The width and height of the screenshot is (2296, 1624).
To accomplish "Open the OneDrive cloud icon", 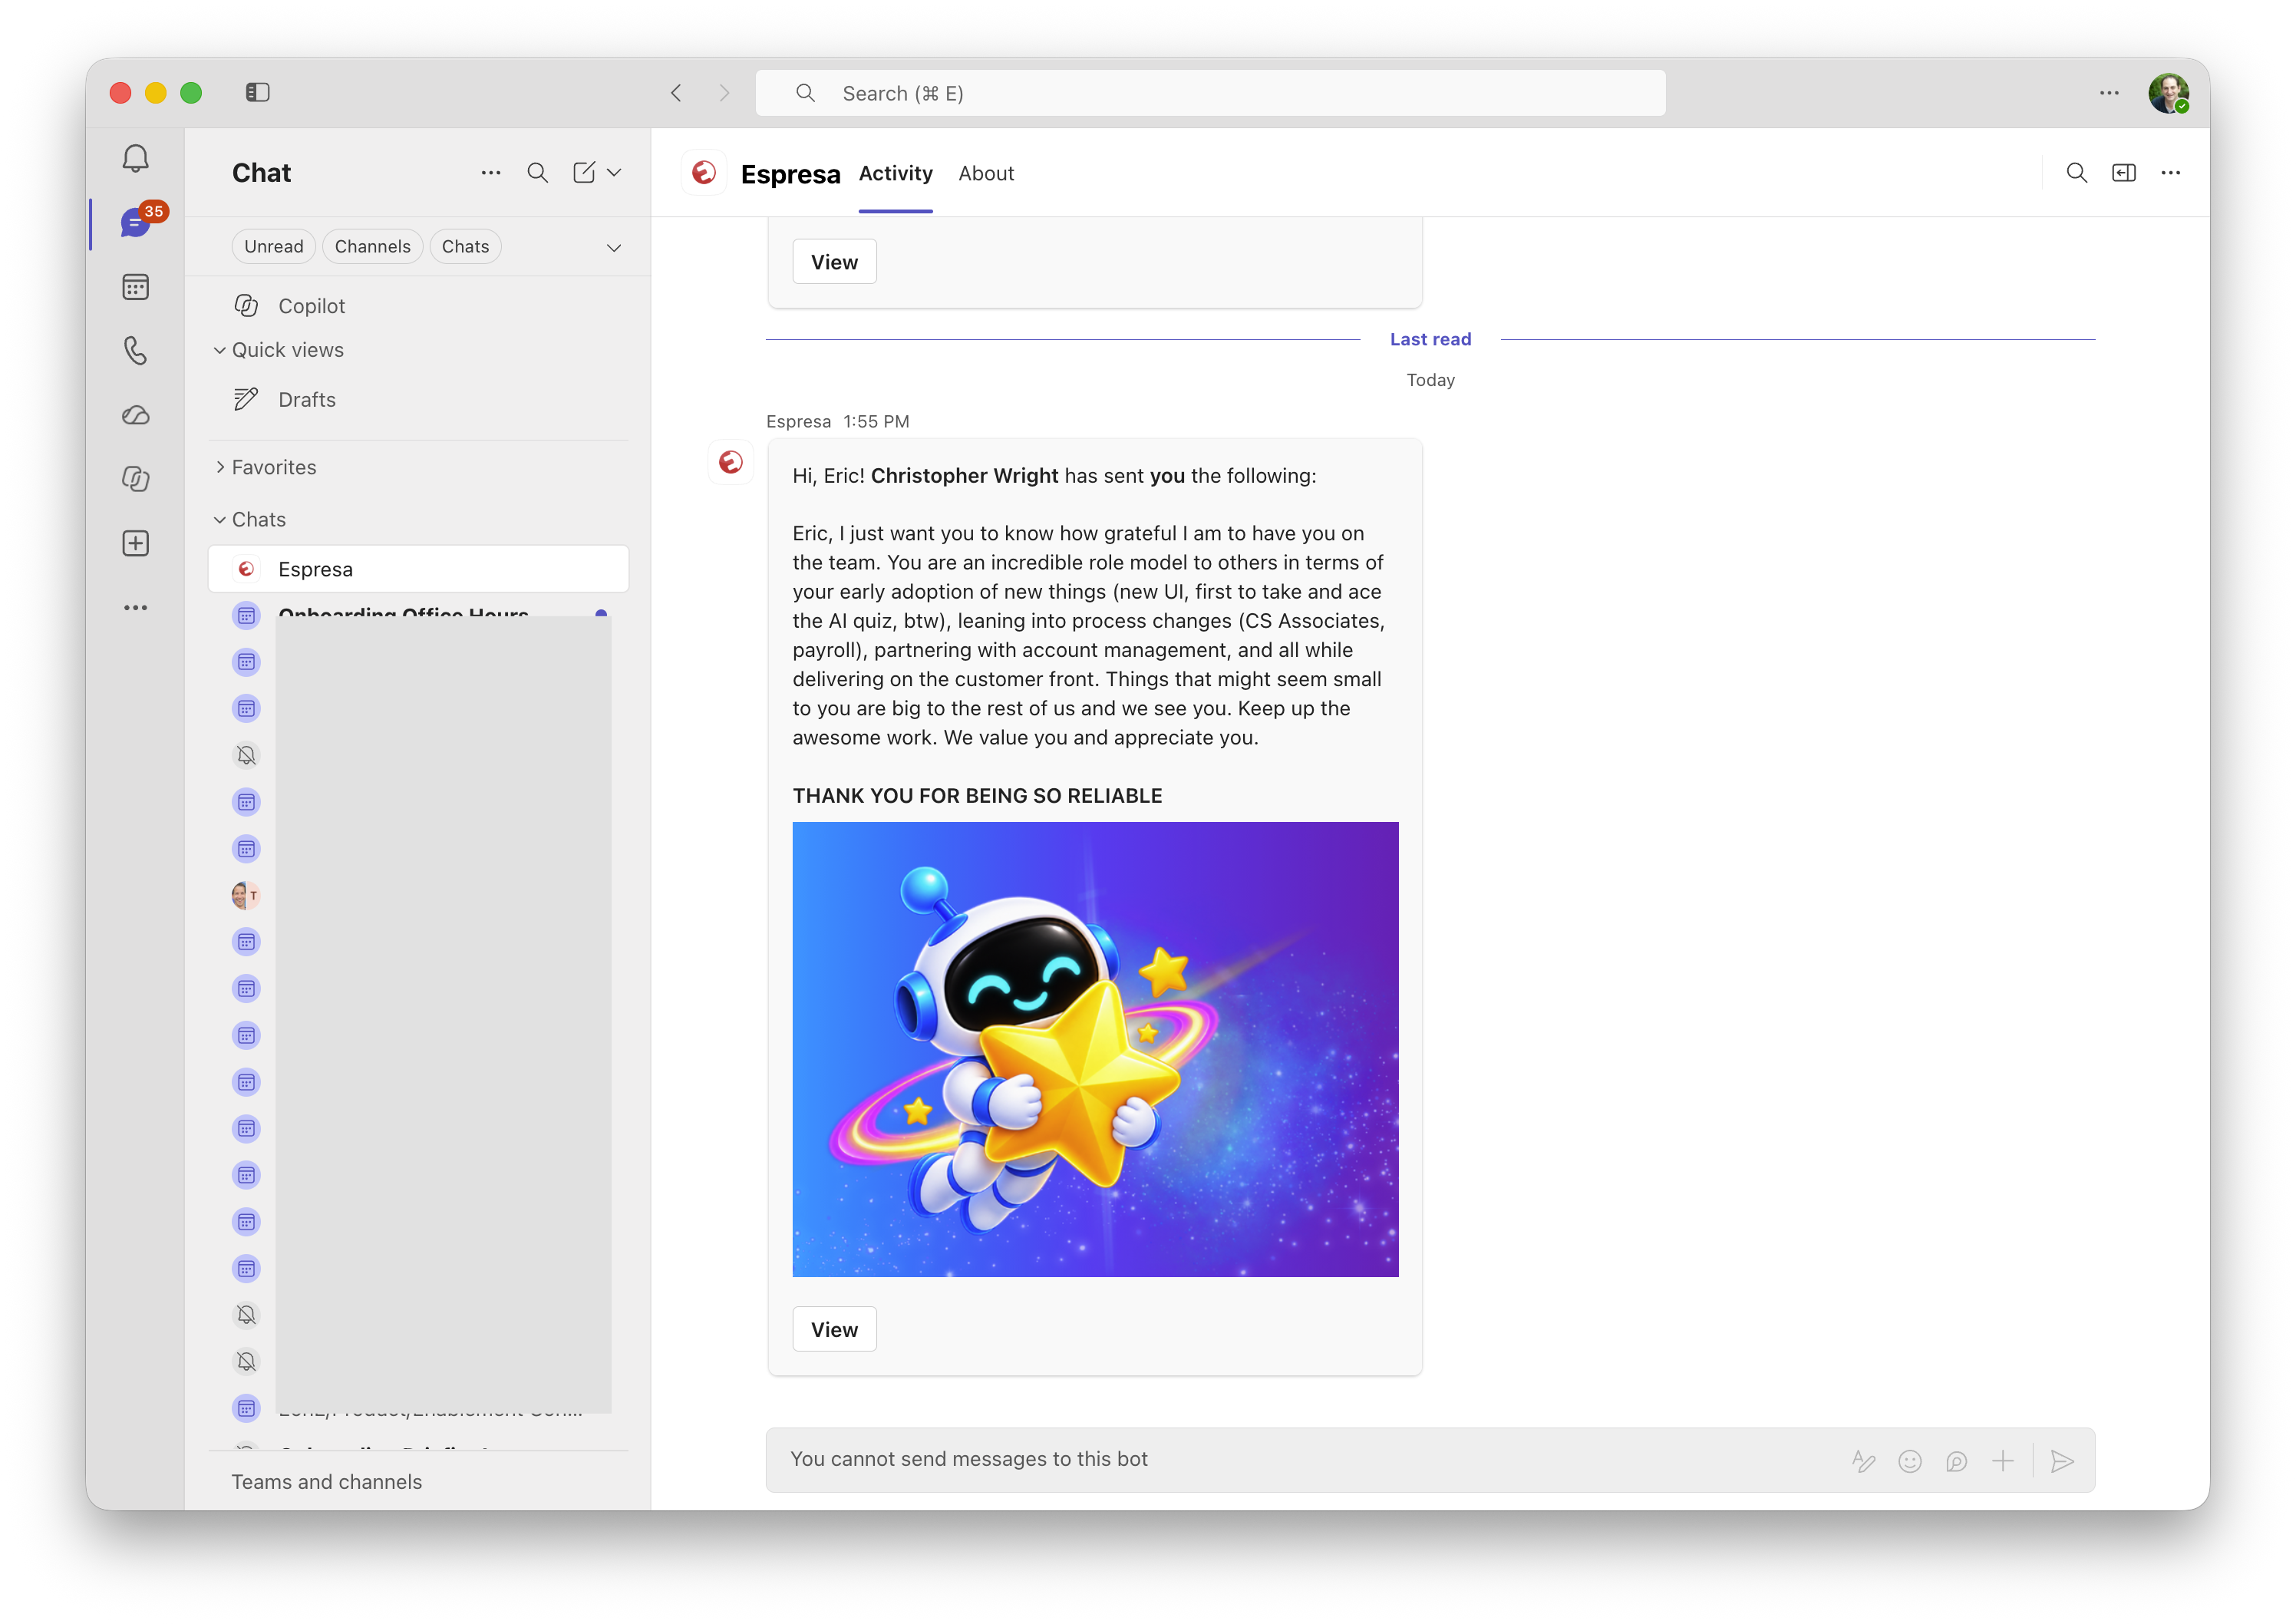I will point(136,415).
